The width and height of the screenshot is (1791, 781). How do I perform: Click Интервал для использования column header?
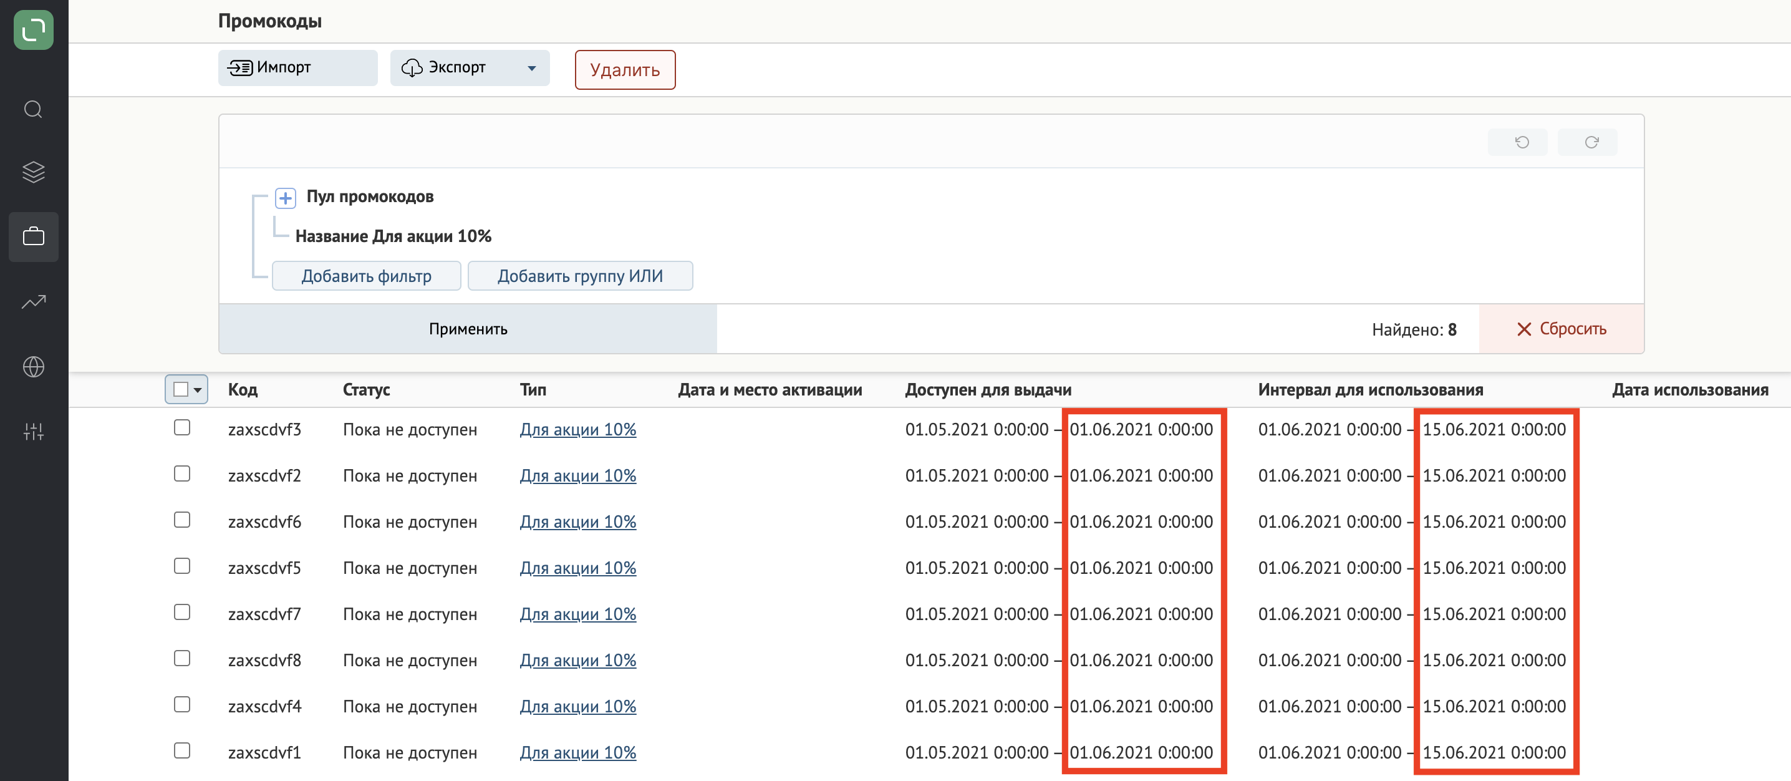1370,390
